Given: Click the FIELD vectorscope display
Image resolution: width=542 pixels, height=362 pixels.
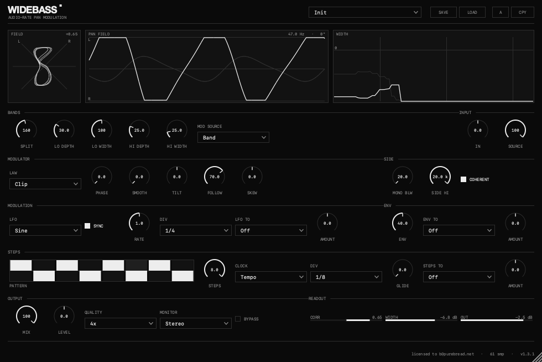Looking at the screenshot, I should coord(44,66).
